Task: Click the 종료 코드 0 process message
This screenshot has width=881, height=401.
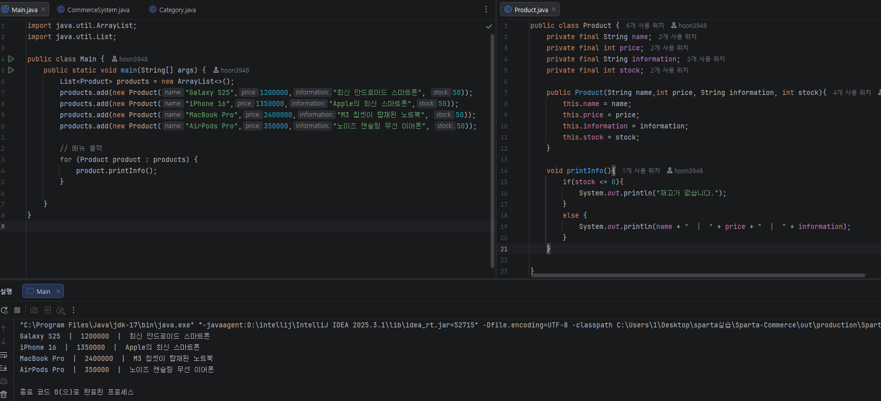Action: tap(77, 392)
